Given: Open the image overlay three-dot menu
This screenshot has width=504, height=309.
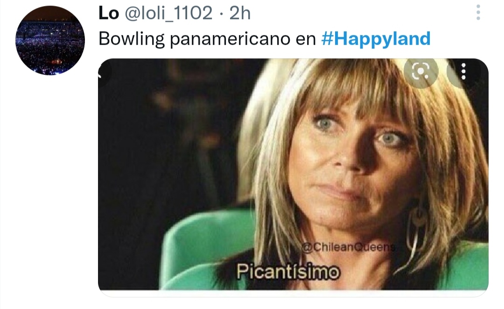Looking at the screenshot, I should click(463, 71).
